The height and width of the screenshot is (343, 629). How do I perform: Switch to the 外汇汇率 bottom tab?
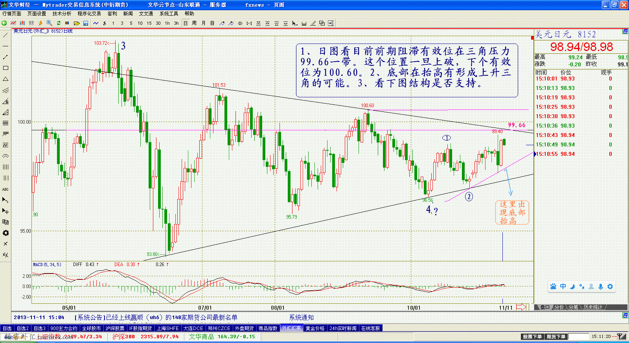(291, 328)
